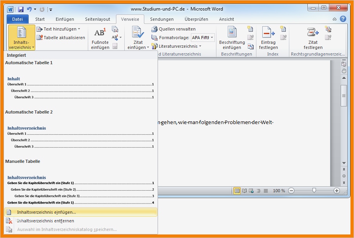This screenshot has width=354, height=238.
Task: Switch to Entwurf view icon
Action: tap(266, 191)
